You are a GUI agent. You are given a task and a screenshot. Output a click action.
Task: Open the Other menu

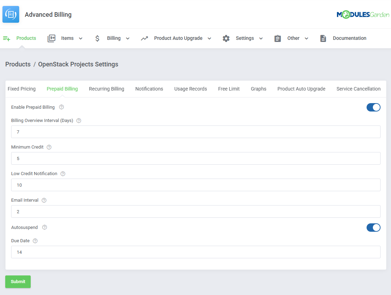[293, 38]
